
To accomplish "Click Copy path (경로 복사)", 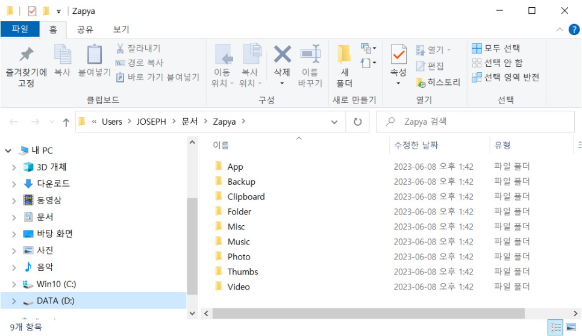I will coord(139,63).
